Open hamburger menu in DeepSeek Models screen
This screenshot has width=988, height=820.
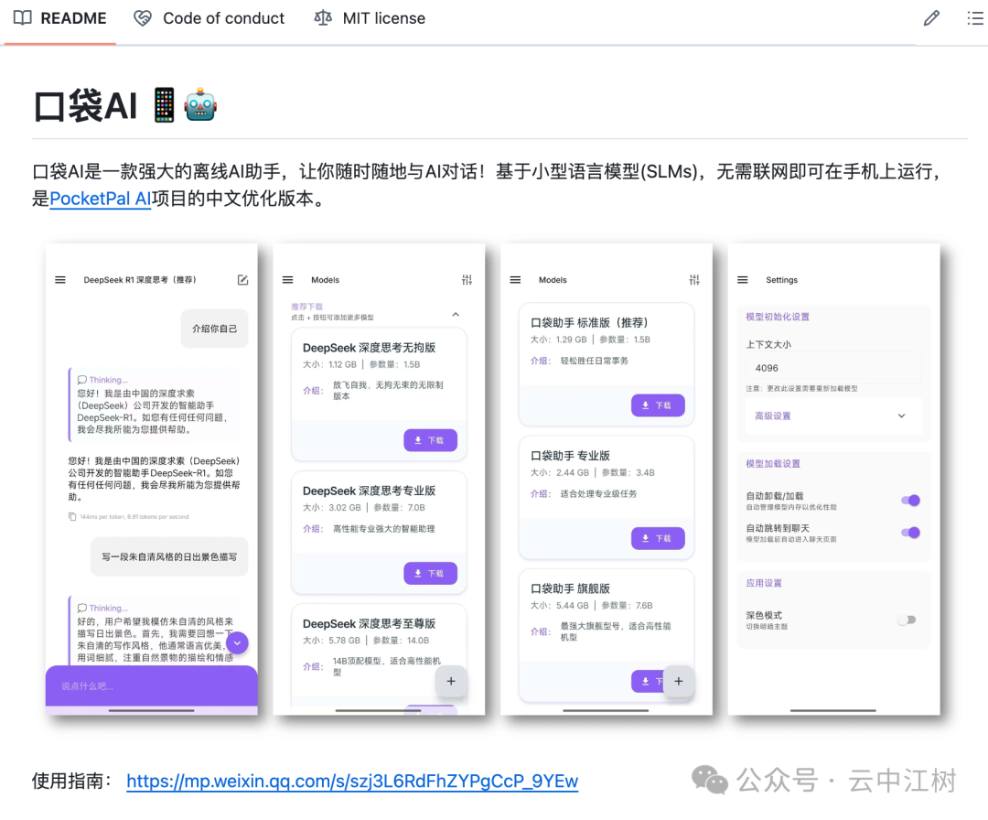click(288, 280)
